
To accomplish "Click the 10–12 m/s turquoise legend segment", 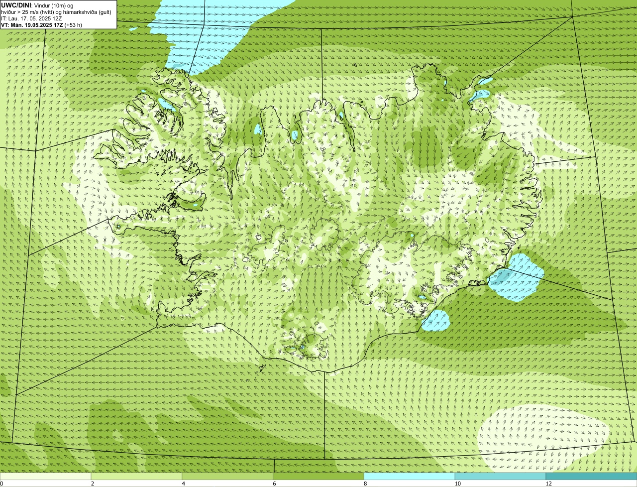I will coord(500,477).
